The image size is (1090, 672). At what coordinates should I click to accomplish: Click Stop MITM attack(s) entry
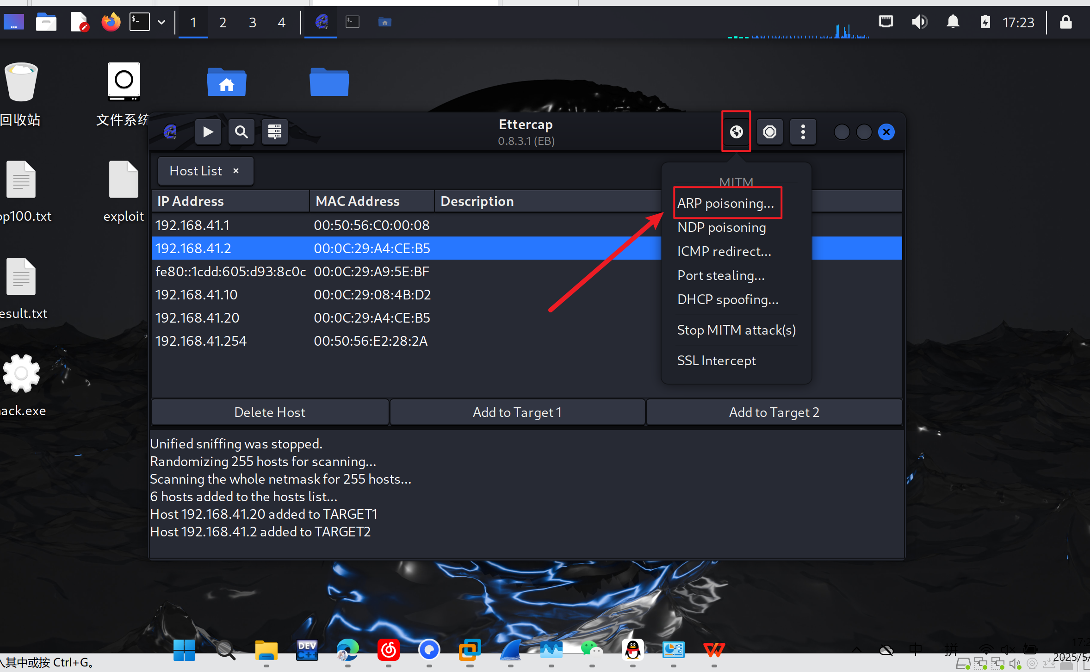click(737, 330)
